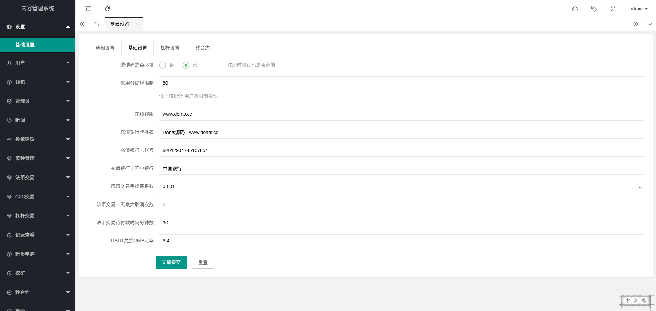Toggle fullscreen mode icon
Image resolution: width=656 pixels, height=311 pixels.
pyautogui.click(x=613, y=9)
